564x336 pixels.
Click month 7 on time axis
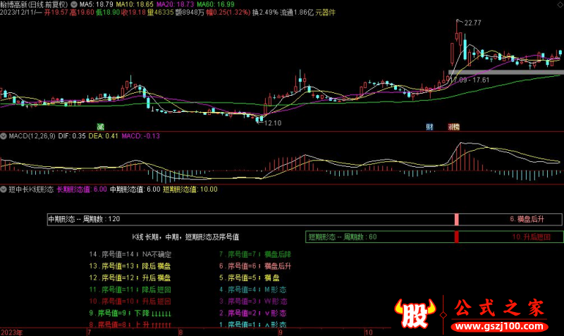89,332
